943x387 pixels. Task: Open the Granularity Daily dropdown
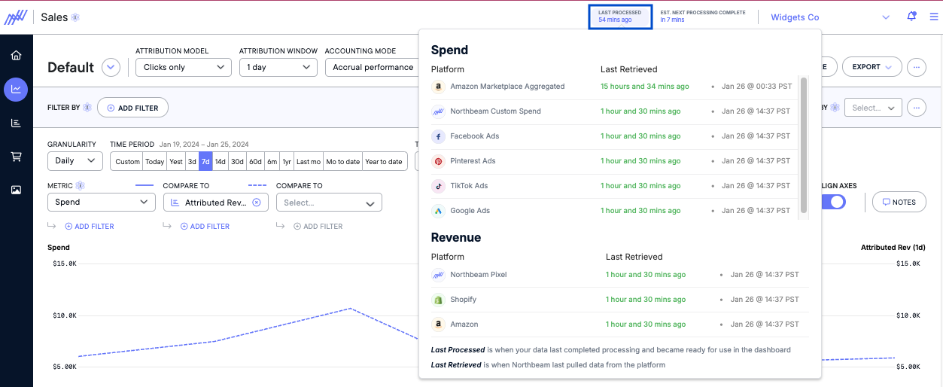click(x=75, y=161)
